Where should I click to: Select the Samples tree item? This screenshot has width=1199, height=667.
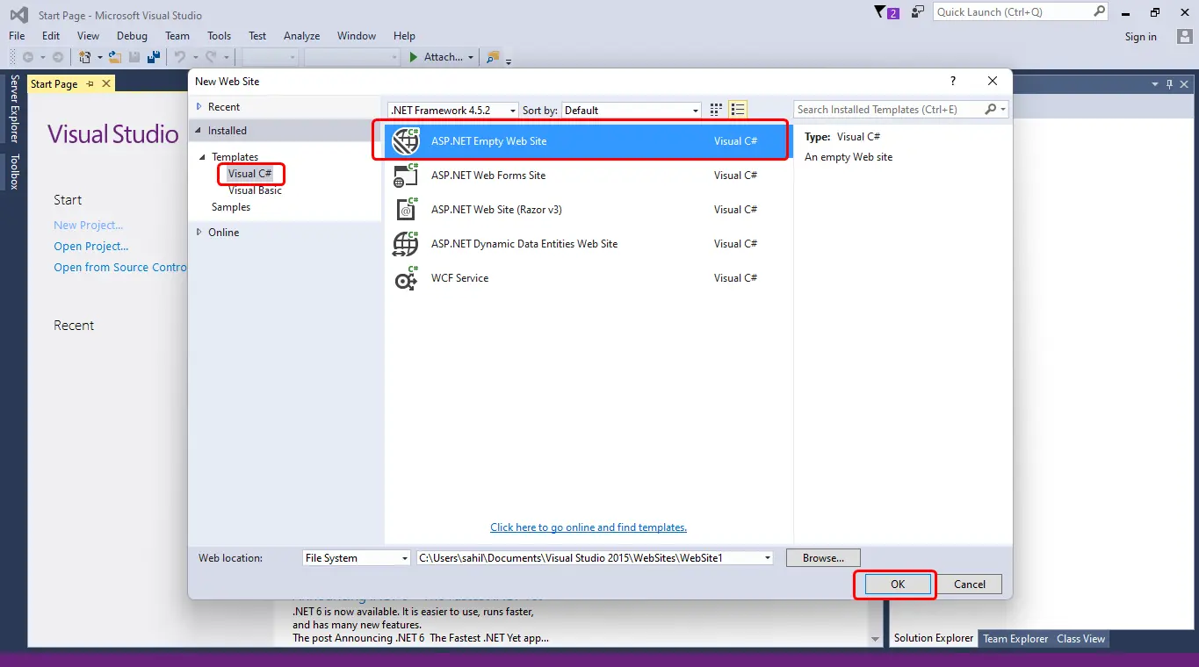click(231, 207)
